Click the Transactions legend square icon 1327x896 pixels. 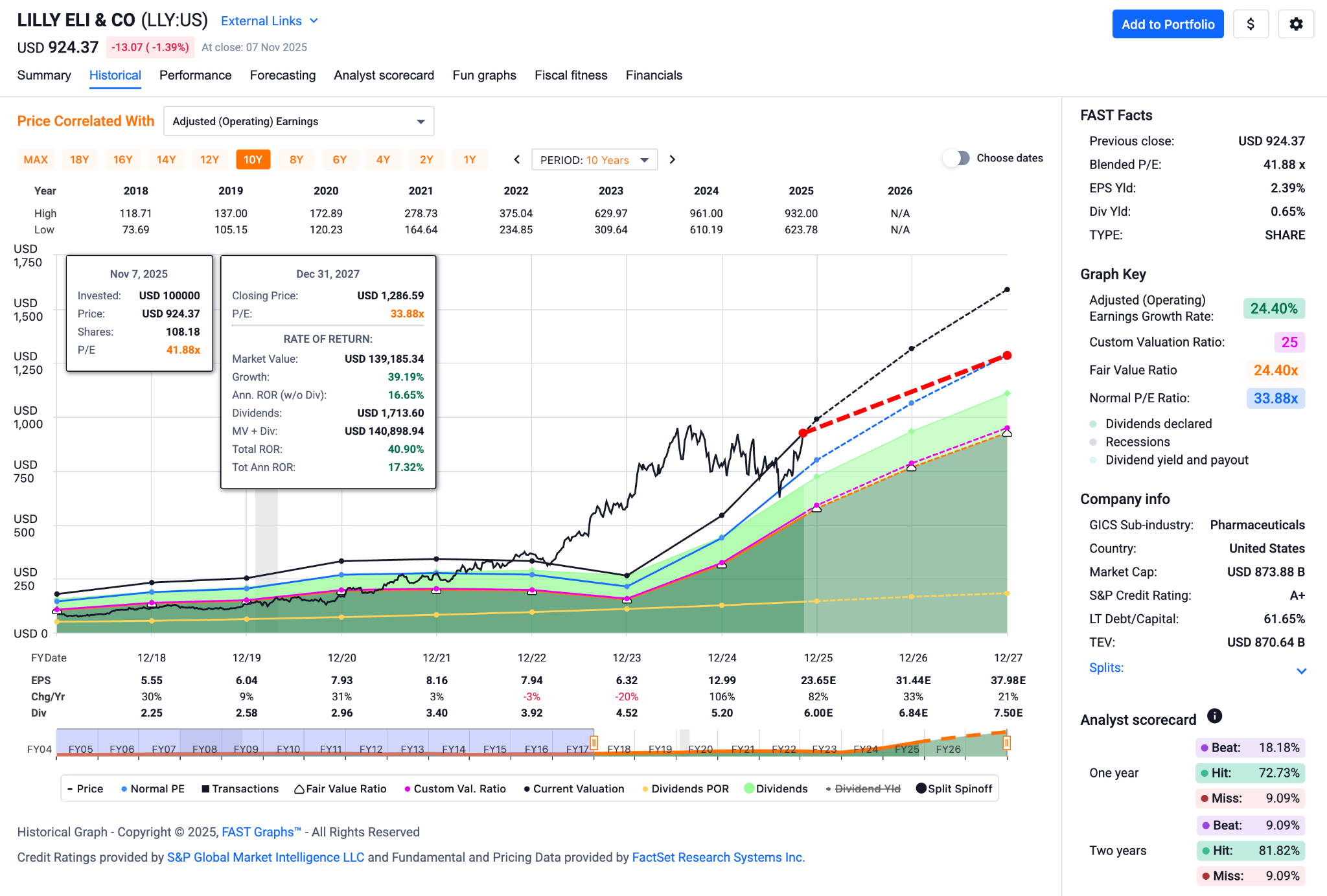205,789
